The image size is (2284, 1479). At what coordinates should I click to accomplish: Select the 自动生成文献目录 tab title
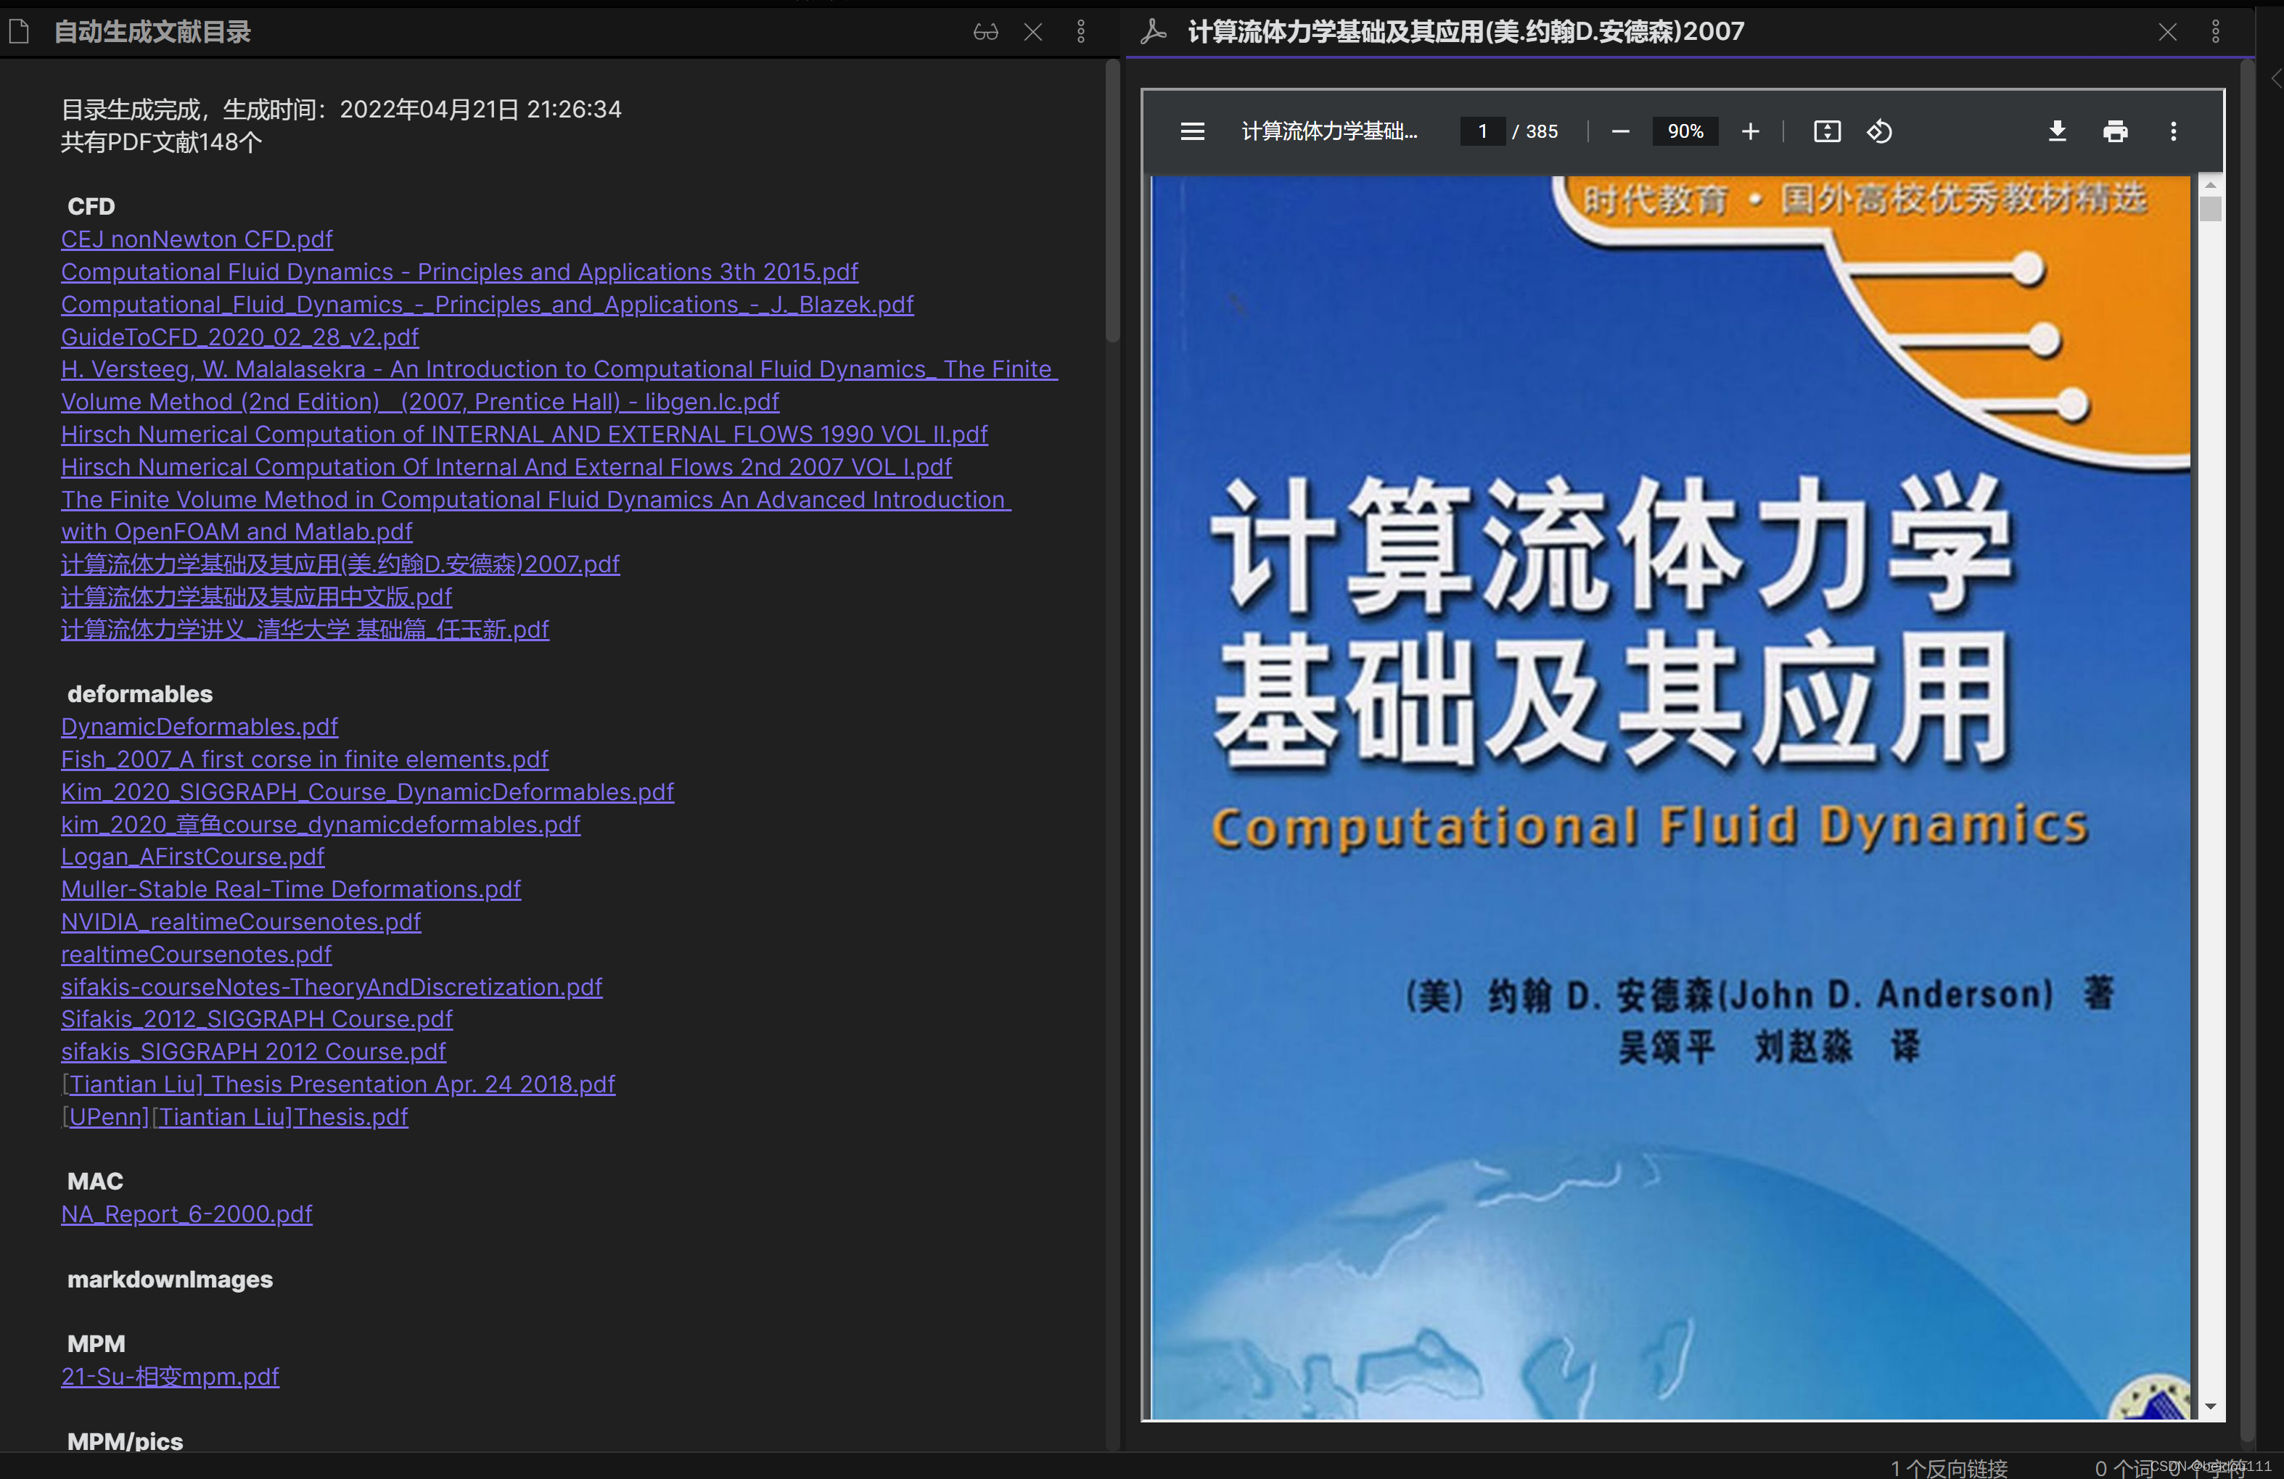tap(152, 33)
